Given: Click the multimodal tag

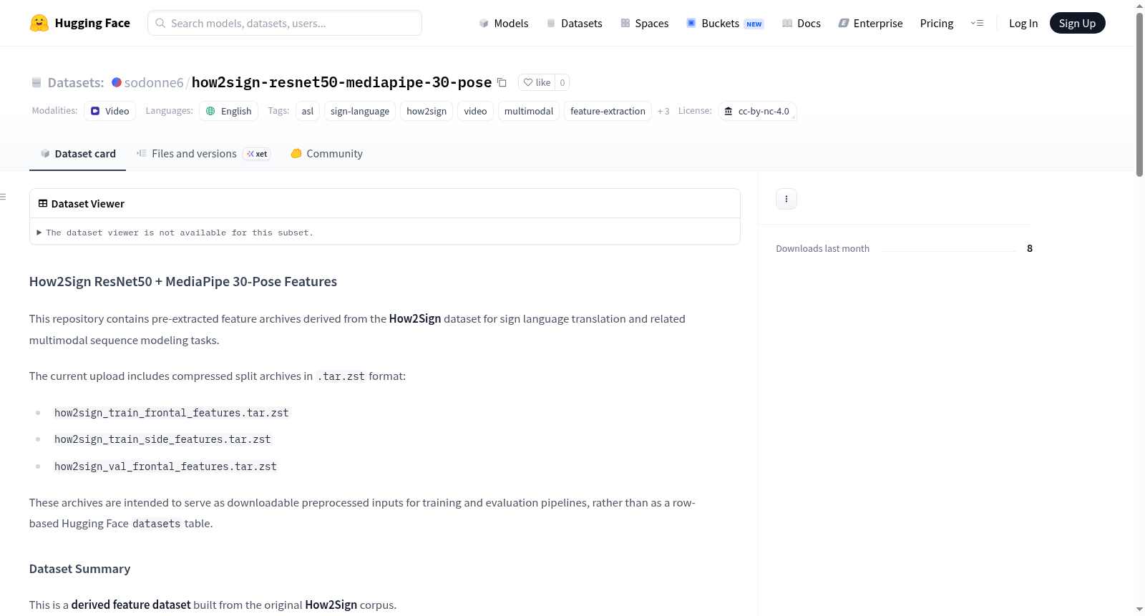Looking at the screenshot, I should (529, 111).
